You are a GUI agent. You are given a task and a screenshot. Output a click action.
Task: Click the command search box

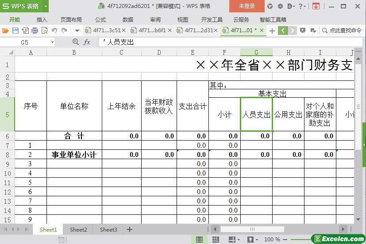tap(342, 30)
